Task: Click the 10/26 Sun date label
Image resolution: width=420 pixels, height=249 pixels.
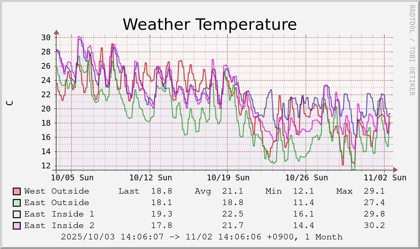Action: [x=306, y=178]
